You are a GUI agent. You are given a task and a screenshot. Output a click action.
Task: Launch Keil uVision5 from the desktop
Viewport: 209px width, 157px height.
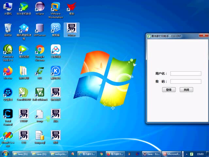[x=40, y=94]
